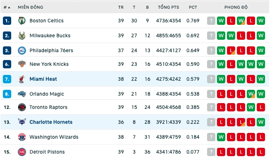Click the Toronto Raptors team logo
Image resolution: width=270 pixels, height=159 pixels.
tap(22, 107)
